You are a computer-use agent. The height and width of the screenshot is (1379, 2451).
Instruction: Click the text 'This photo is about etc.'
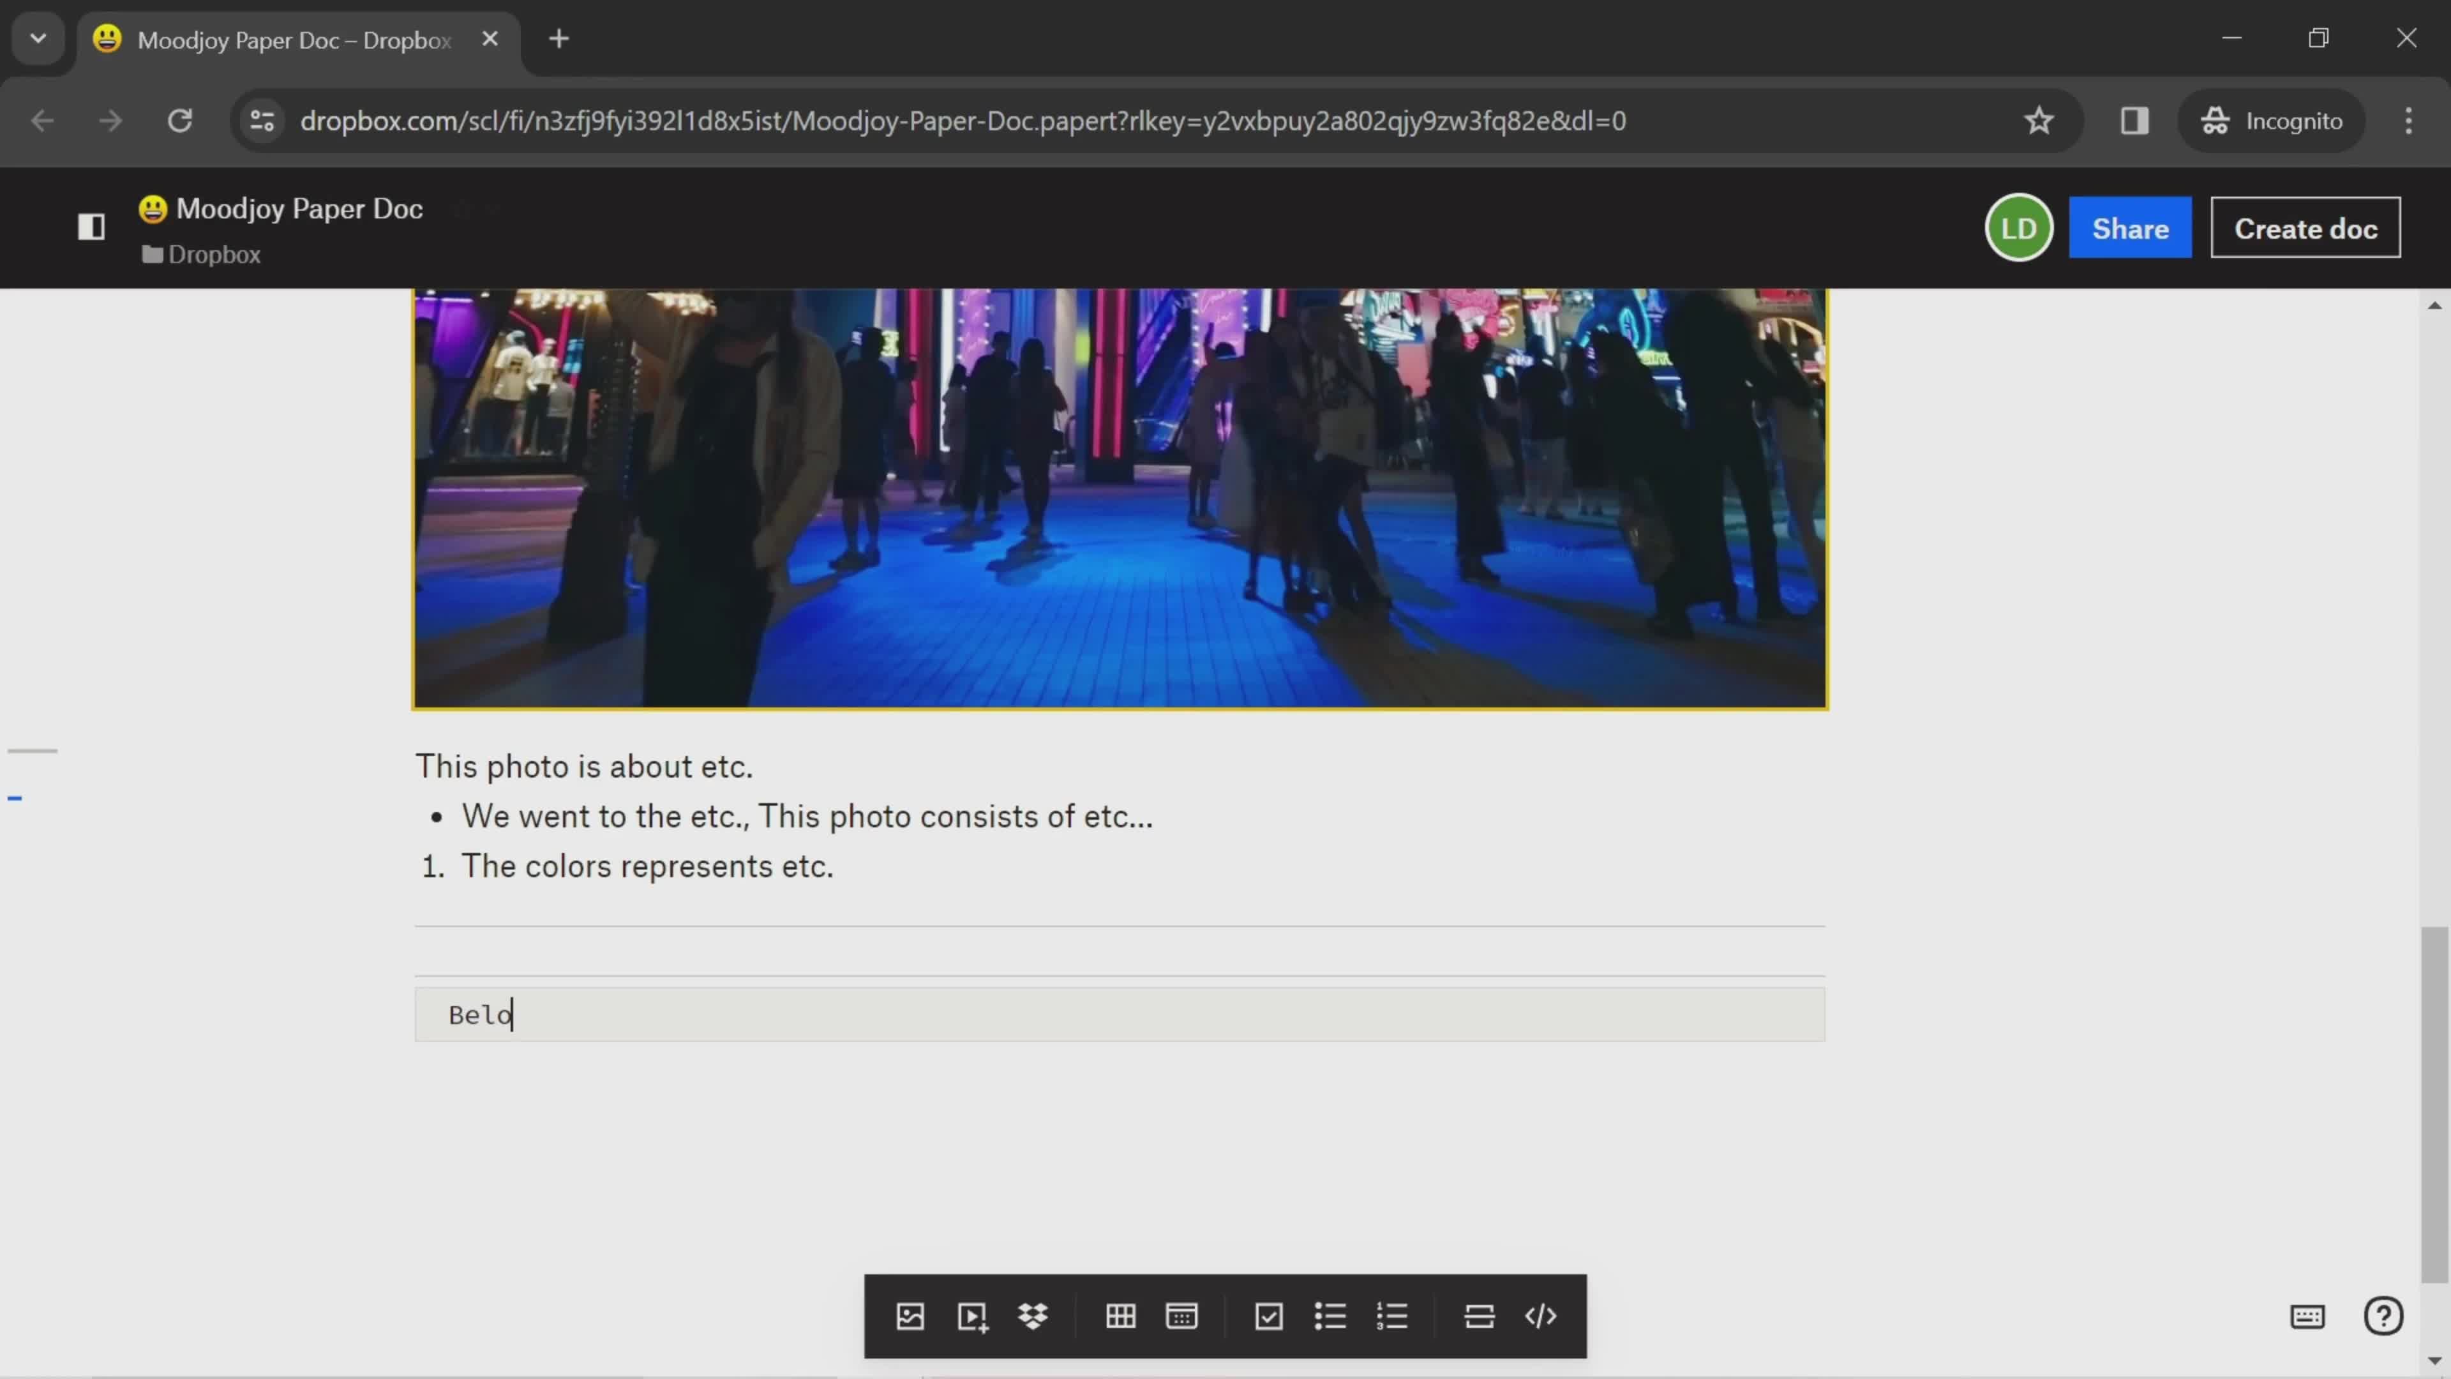tap(584, 766)
